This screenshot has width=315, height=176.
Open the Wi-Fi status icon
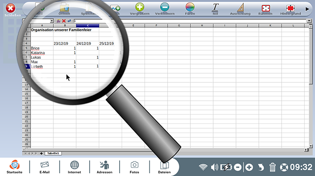[203, 167]
